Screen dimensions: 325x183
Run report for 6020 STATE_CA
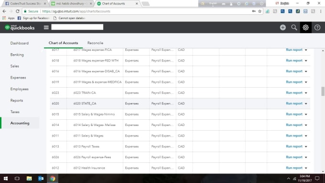click(x=294, y=103)
